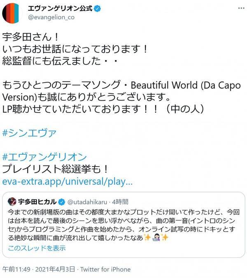Click このスレッドを表示 to show thread
The image size is (247, 278).
[x=37, y=248]
